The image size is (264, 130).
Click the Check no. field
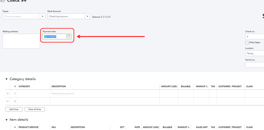(254, 36)
